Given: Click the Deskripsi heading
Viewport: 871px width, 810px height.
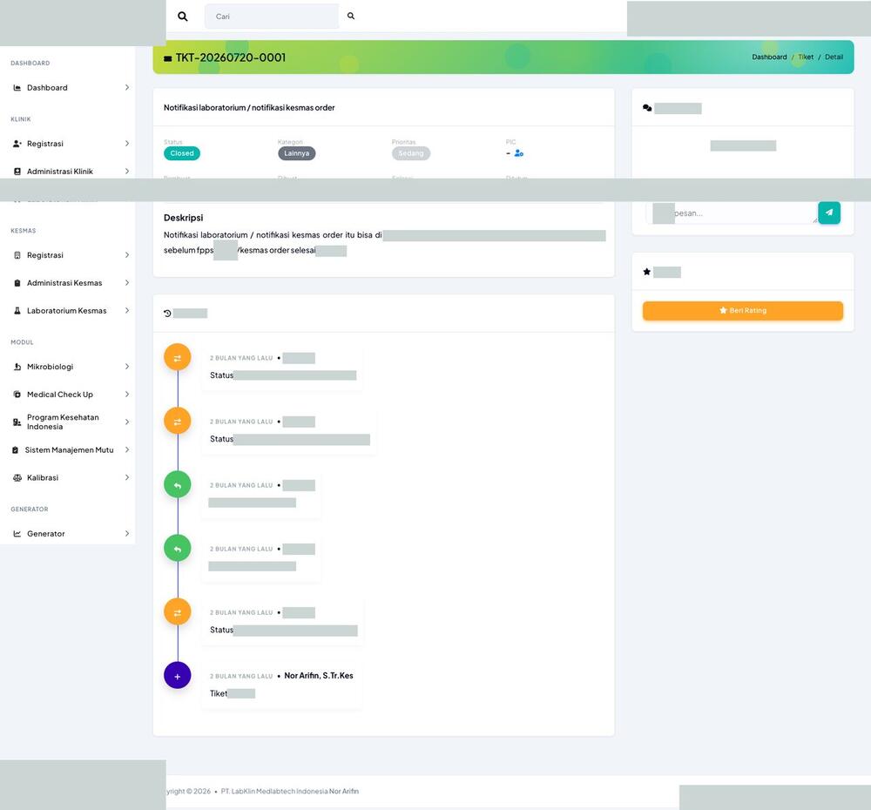Looking at the screenshot, I should click(x=183, y=218).
